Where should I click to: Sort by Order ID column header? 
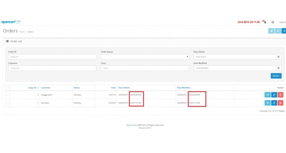pyautogui.click(x=33, y=88)
